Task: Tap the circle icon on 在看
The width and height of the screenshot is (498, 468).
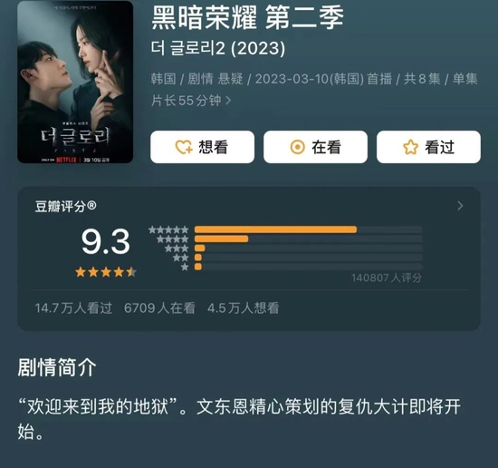Action: (298, 147)
